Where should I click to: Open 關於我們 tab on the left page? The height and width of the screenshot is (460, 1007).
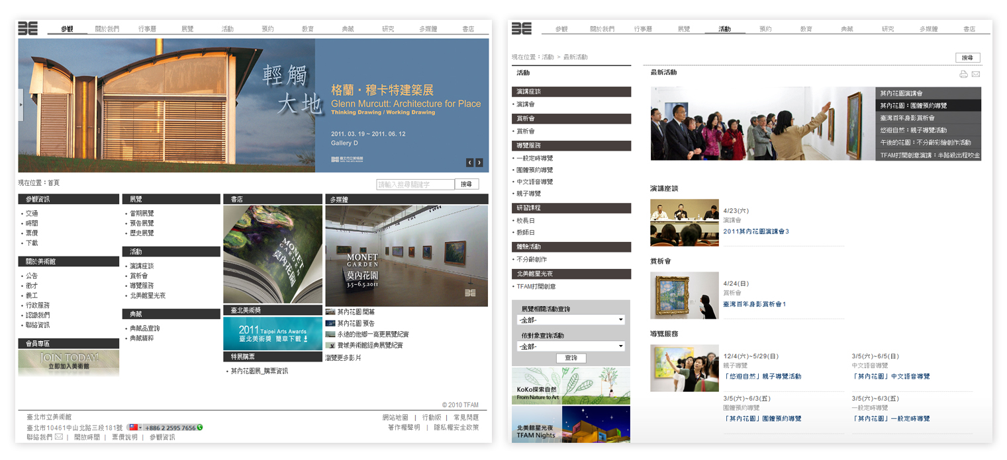(107, 29)
